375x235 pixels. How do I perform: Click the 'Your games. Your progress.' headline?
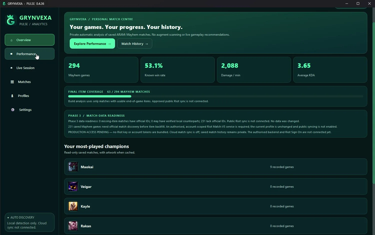tap(126, 27)
